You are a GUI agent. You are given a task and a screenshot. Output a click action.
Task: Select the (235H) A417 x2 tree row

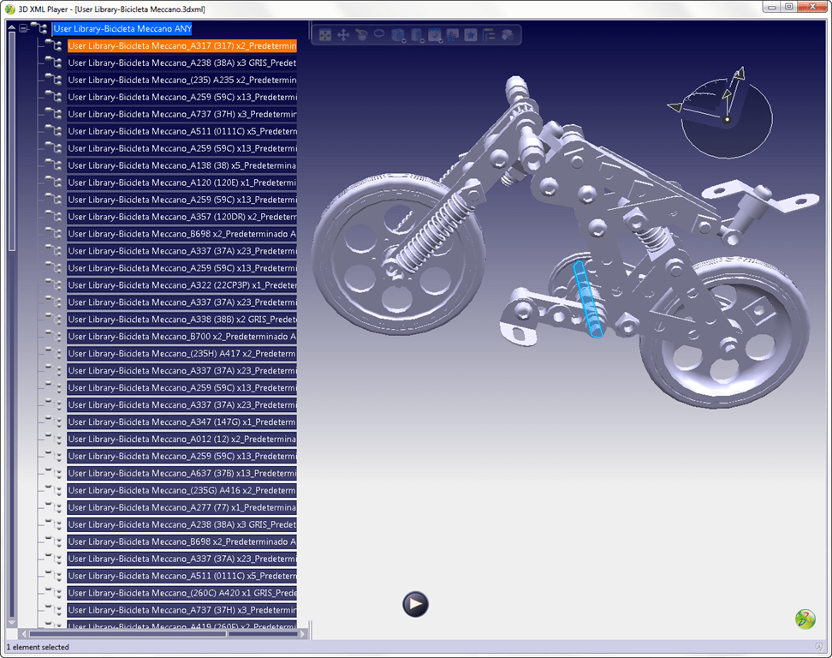(182, 353)
